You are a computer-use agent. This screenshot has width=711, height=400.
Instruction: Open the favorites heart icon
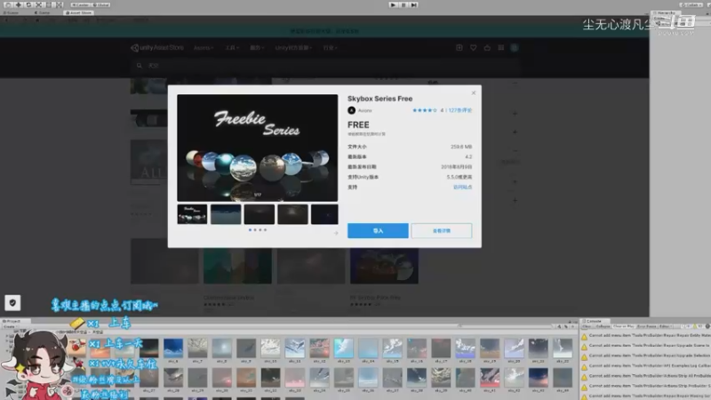pyautogui.click(x=473, y=48)
